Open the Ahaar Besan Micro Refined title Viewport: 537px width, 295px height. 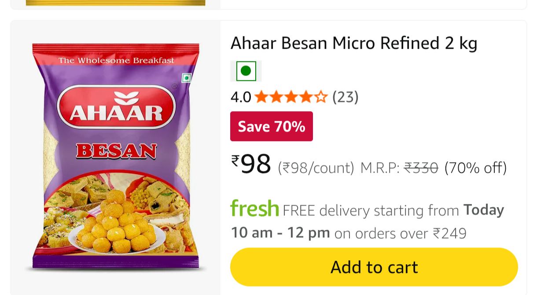[354, 44]
